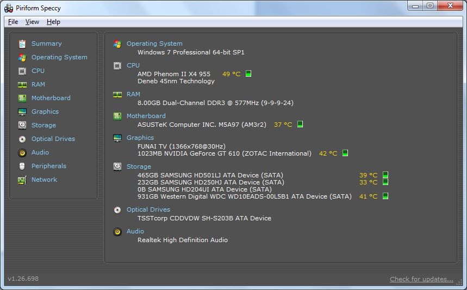Select Operating System in the sidebar

pos(60,57)
